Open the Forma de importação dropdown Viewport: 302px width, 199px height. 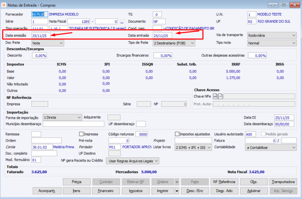(62, 117)
